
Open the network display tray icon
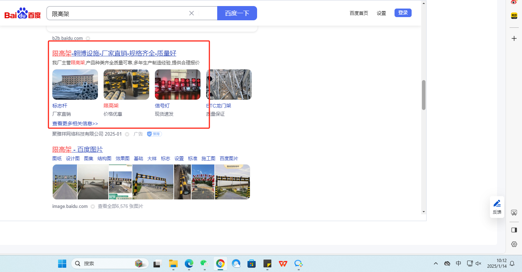(470, 263)
